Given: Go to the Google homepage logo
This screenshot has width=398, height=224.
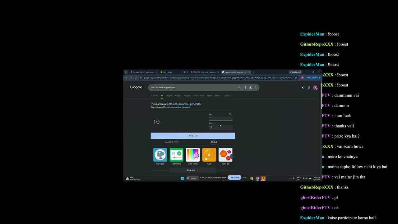Looking at the screenshot, I should [x=136, y=87].
